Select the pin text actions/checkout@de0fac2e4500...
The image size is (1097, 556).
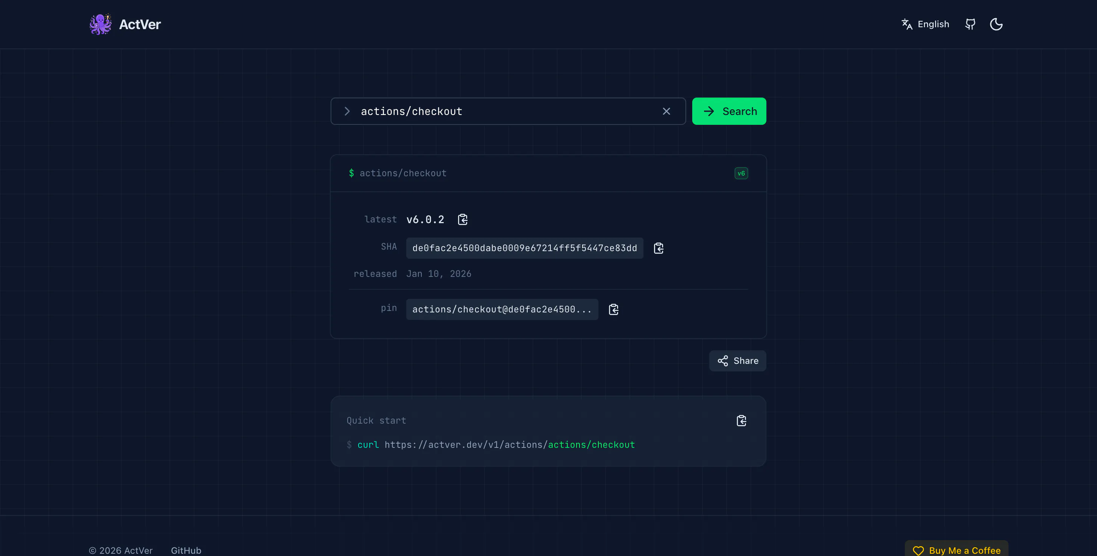(x=502, y=309)
